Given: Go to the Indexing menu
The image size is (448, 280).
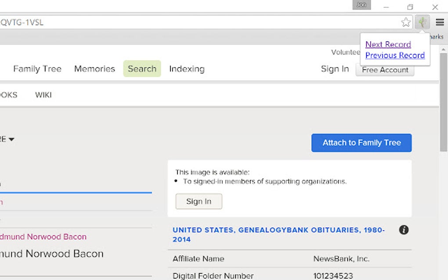Looking at the screenshot, I should 187,69.
